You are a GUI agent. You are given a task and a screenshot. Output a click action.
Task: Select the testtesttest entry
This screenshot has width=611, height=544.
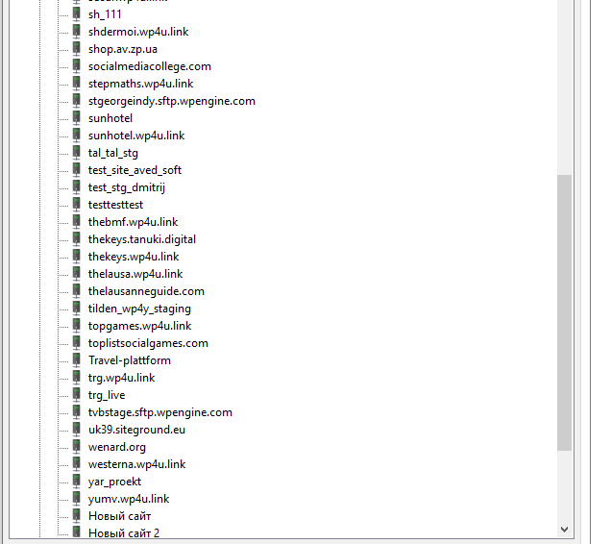(x=115, y=205)
